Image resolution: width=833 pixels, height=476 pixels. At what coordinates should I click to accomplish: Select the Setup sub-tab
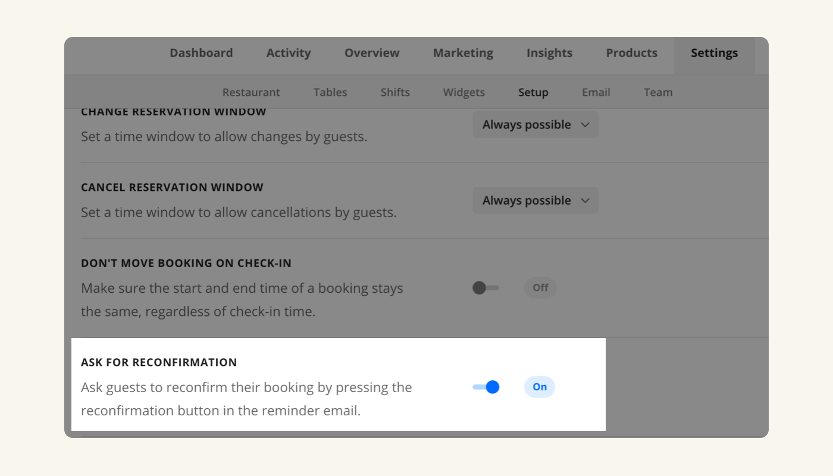(533, 92)
